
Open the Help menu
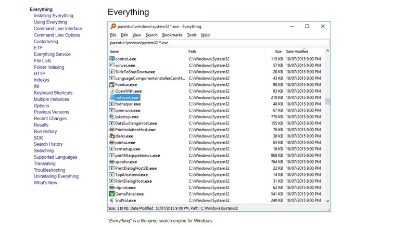pos(205,35)
